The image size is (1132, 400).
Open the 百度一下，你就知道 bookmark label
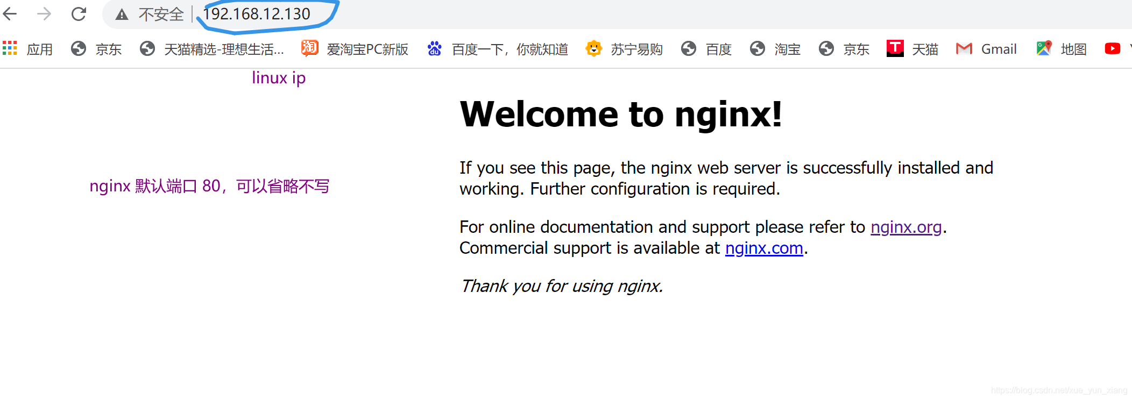(x=510, y=49)
